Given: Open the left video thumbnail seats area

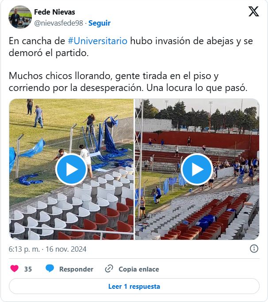Looking at the screenshot, I should click(x=71, y=212).
